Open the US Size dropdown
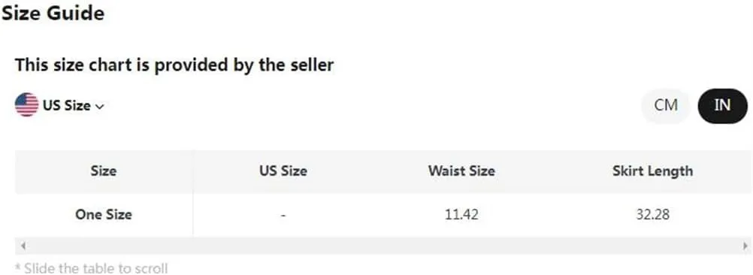This screenshot has width=753, height=275. tap(59, 105)
